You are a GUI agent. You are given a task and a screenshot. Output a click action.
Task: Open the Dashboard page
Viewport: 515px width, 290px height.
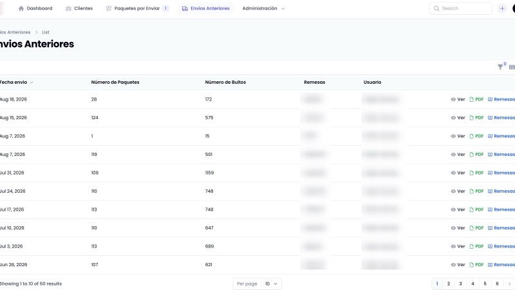click(x=35, y=8)
